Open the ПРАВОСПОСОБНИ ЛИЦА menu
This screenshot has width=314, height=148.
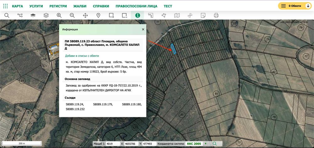[136, 6]
